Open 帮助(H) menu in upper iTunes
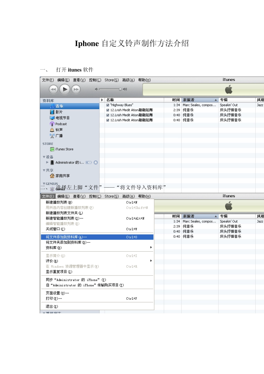264x374 pixels. coord(144,80)
